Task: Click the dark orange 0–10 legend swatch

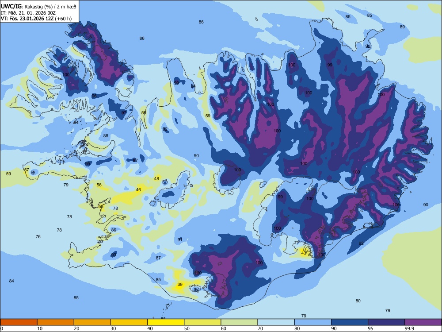Action: pyautogui.click(x=19, y=322)
